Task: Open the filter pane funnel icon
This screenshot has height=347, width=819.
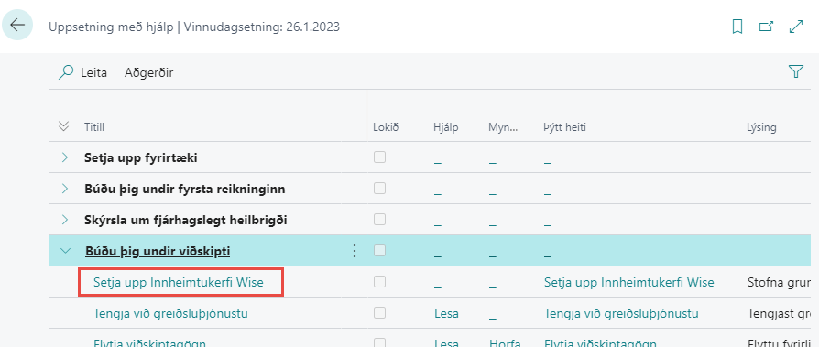Action: (795, 71)
